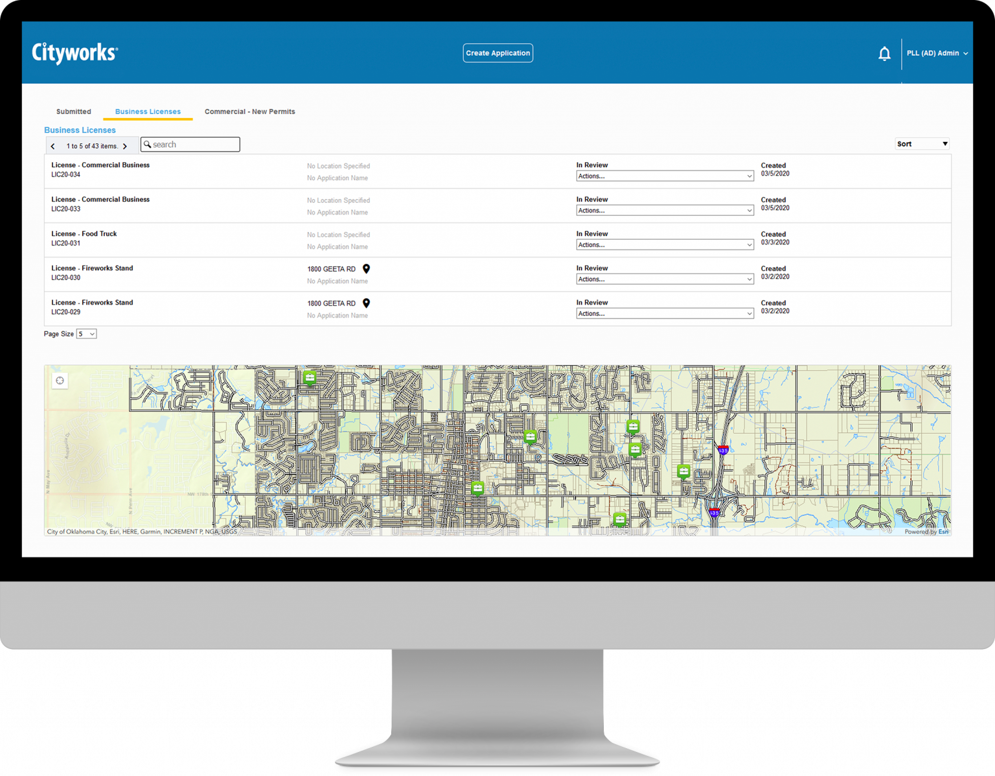Screen dimensions: 995x776
Task: Expand the Sort dropdown
Action: point(922,144)
